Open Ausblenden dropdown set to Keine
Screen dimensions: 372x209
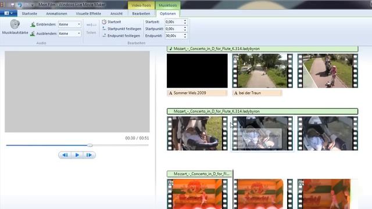70,34
